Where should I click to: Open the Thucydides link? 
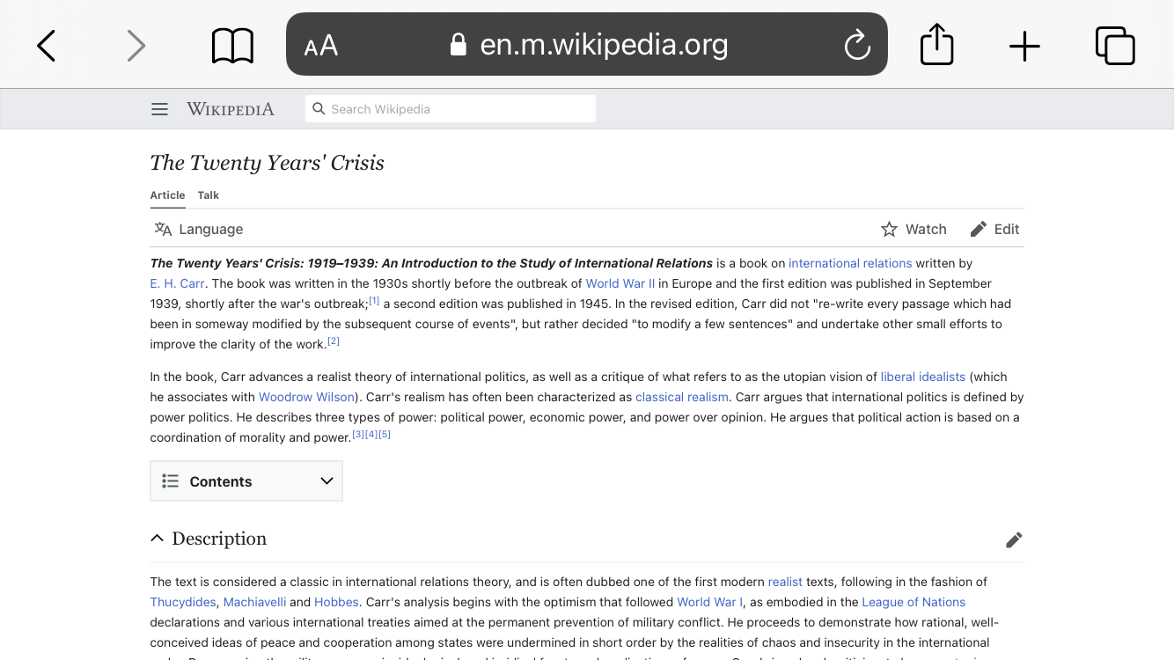(x=183, y=602)
